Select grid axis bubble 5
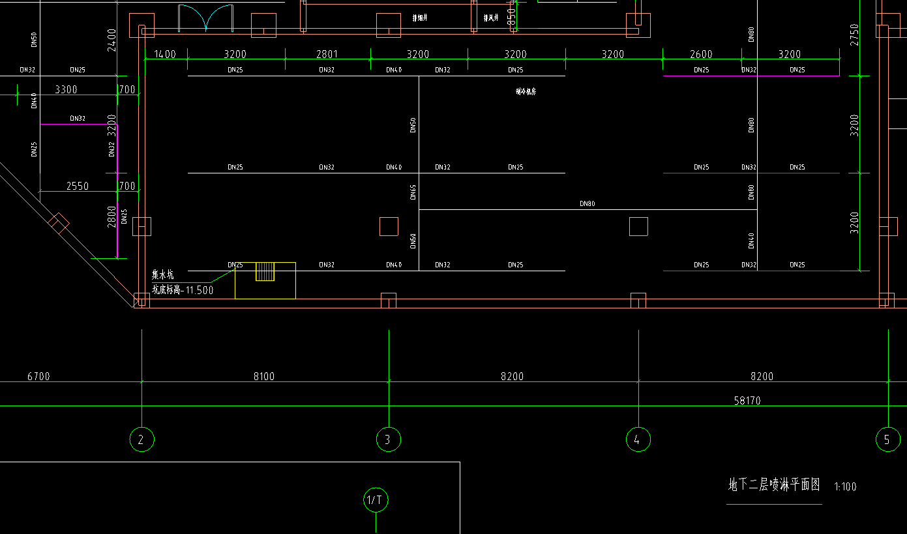Viewport: 907px width, 534px height. (x=887, y=439)
